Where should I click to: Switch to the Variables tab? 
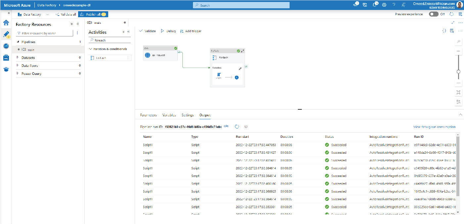coord(169,115)
